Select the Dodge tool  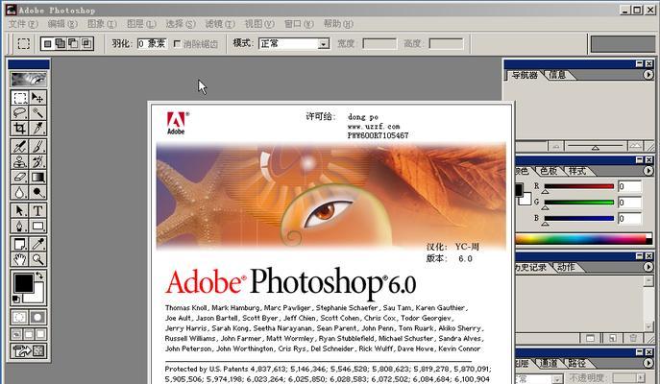coord(37,192)
